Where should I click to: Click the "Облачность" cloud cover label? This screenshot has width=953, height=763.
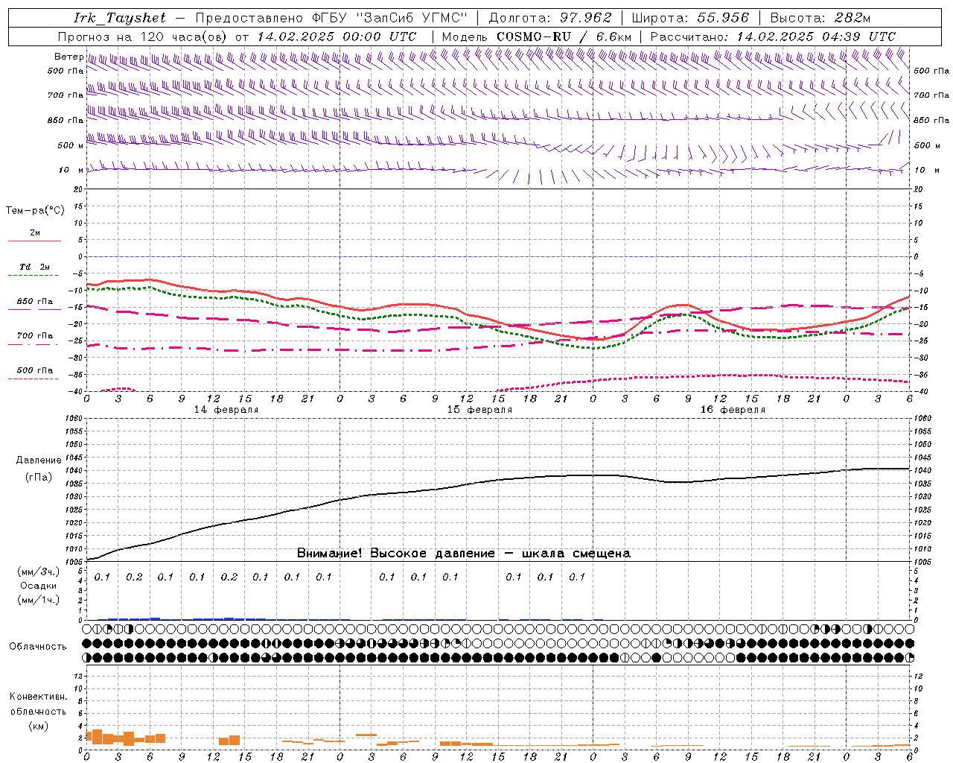point(38,647)
